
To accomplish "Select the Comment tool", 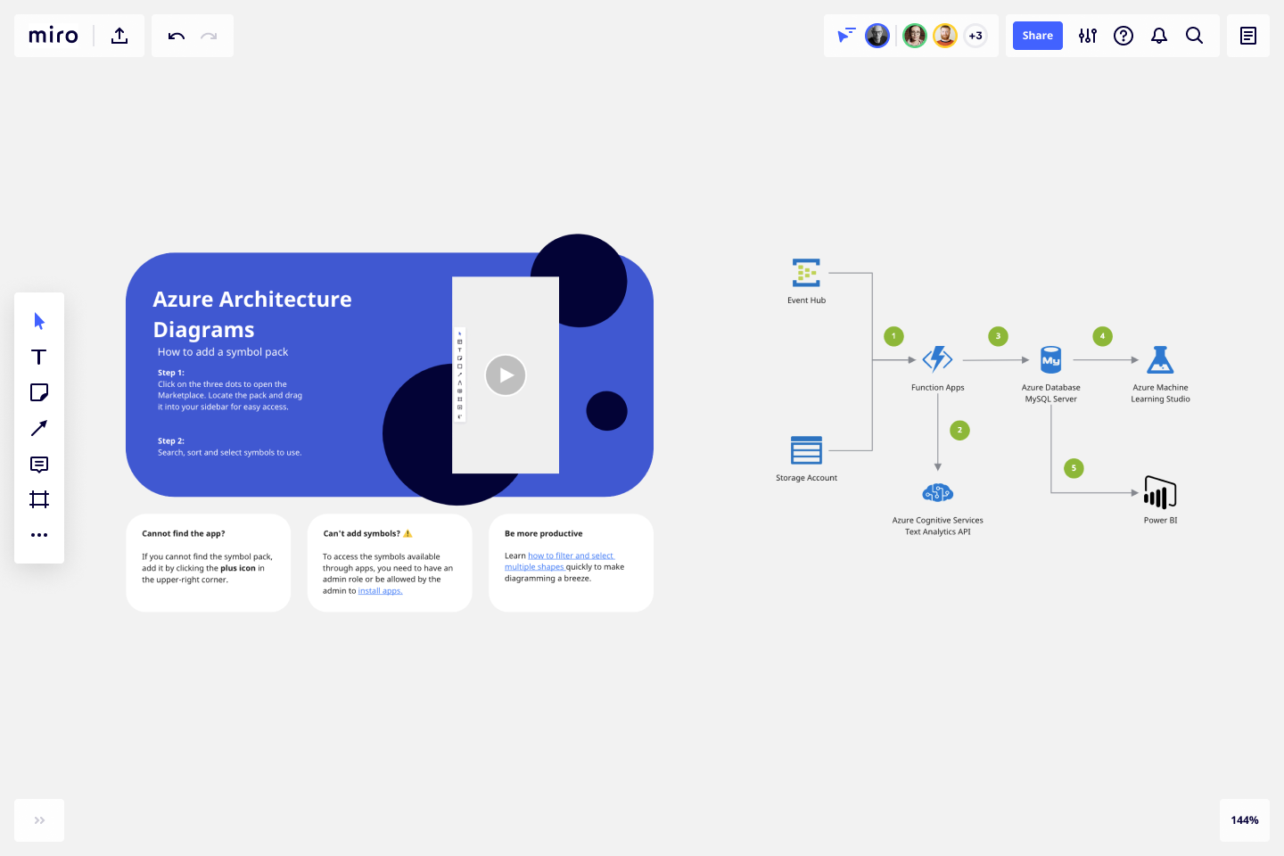I will pos(39,464).
